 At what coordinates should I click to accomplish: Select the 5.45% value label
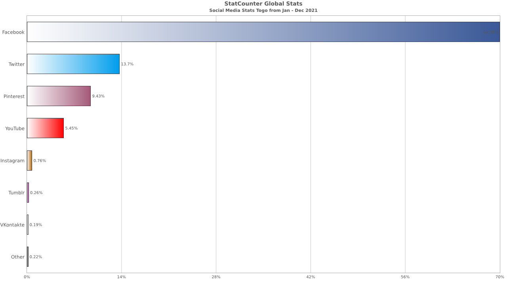click(71, 128)
